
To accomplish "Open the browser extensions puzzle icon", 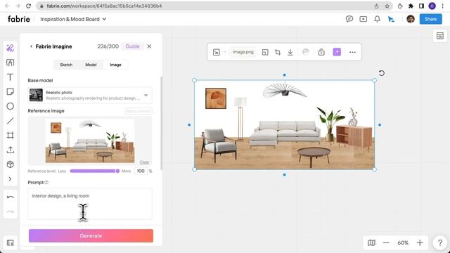I will [x=411, y=6].
